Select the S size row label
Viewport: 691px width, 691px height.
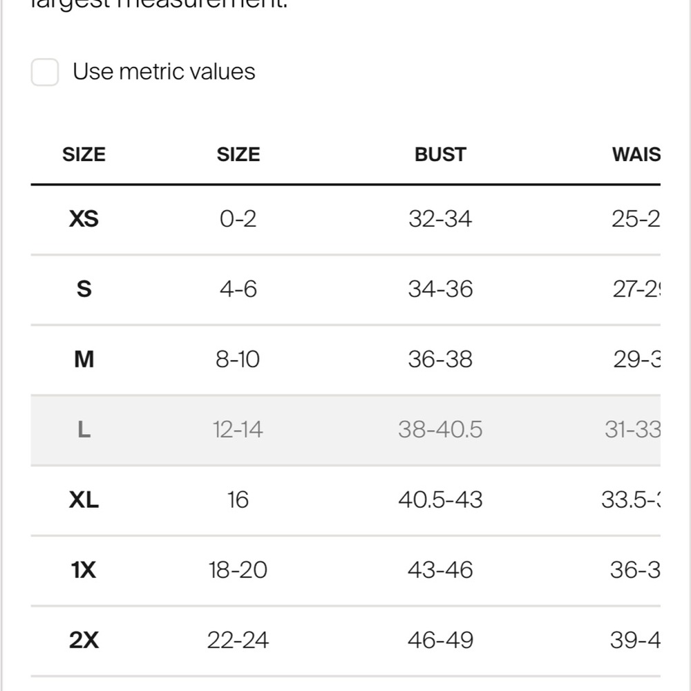84,289
